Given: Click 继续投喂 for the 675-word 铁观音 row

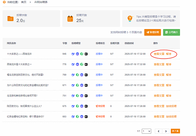Looking at the screenshot, I should click(171, 106).
